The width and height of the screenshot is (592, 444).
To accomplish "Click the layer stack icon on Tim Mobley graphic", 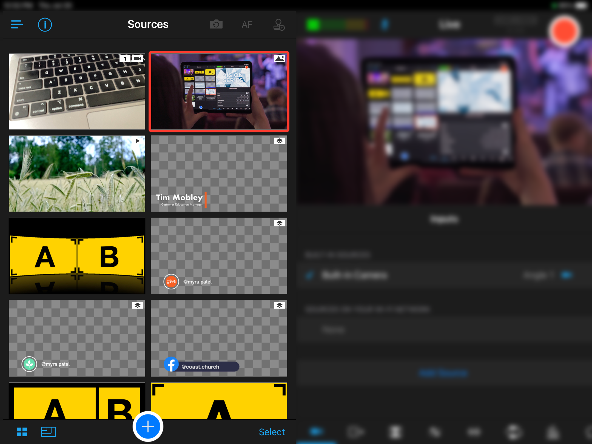I will point(279,141).
